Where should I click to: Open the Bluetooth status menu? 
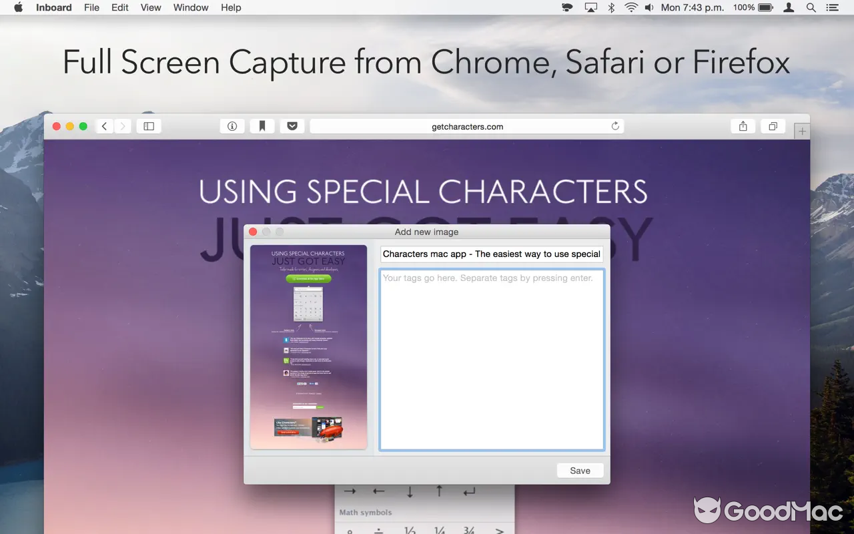coord(611,7)
